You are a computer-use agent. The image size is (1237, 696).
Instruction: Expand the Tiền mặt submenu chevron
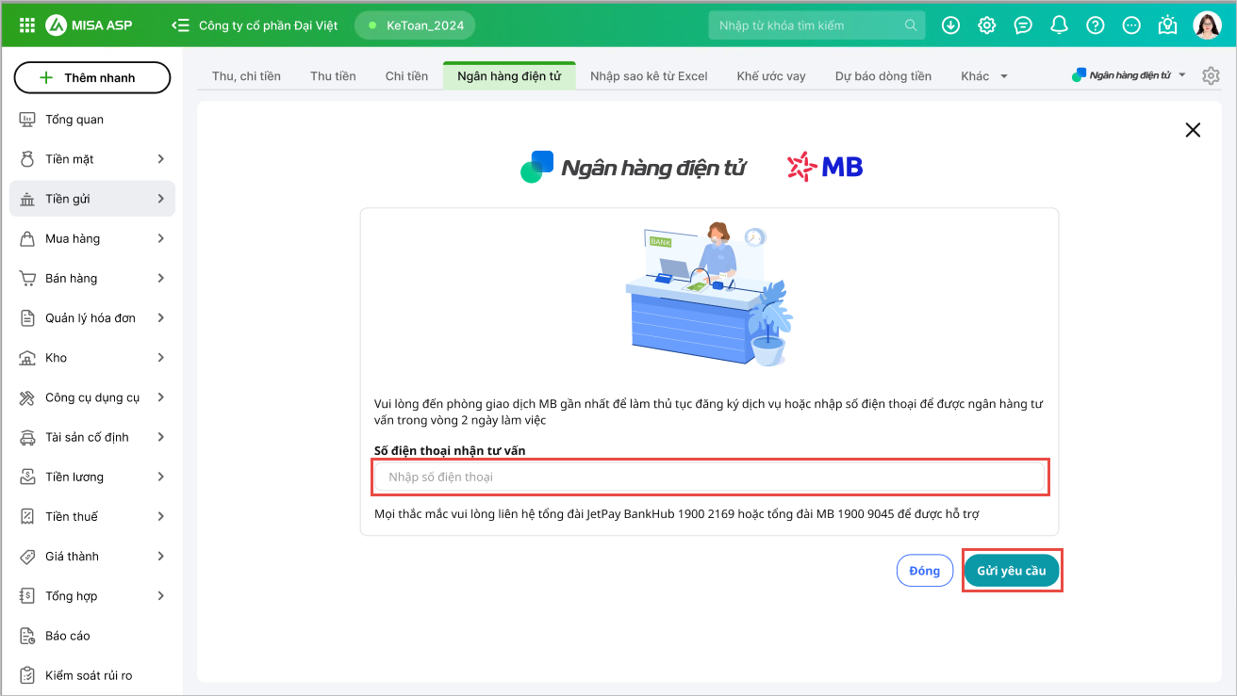(161, 159)
